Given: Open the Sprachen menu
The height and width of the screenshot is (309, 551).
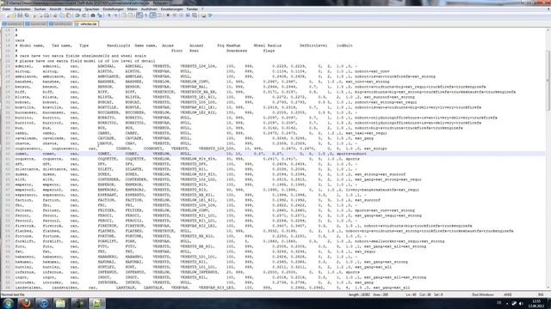Looking at the screenshot, I should [92, 9].
